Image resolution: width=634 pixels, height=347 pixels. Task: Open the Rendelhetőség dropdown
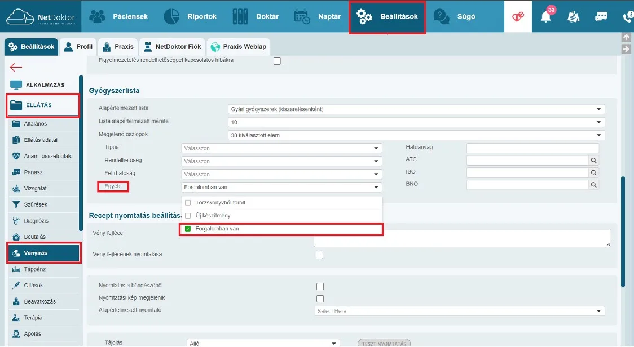pyautogui.click(x=281, y=161)
